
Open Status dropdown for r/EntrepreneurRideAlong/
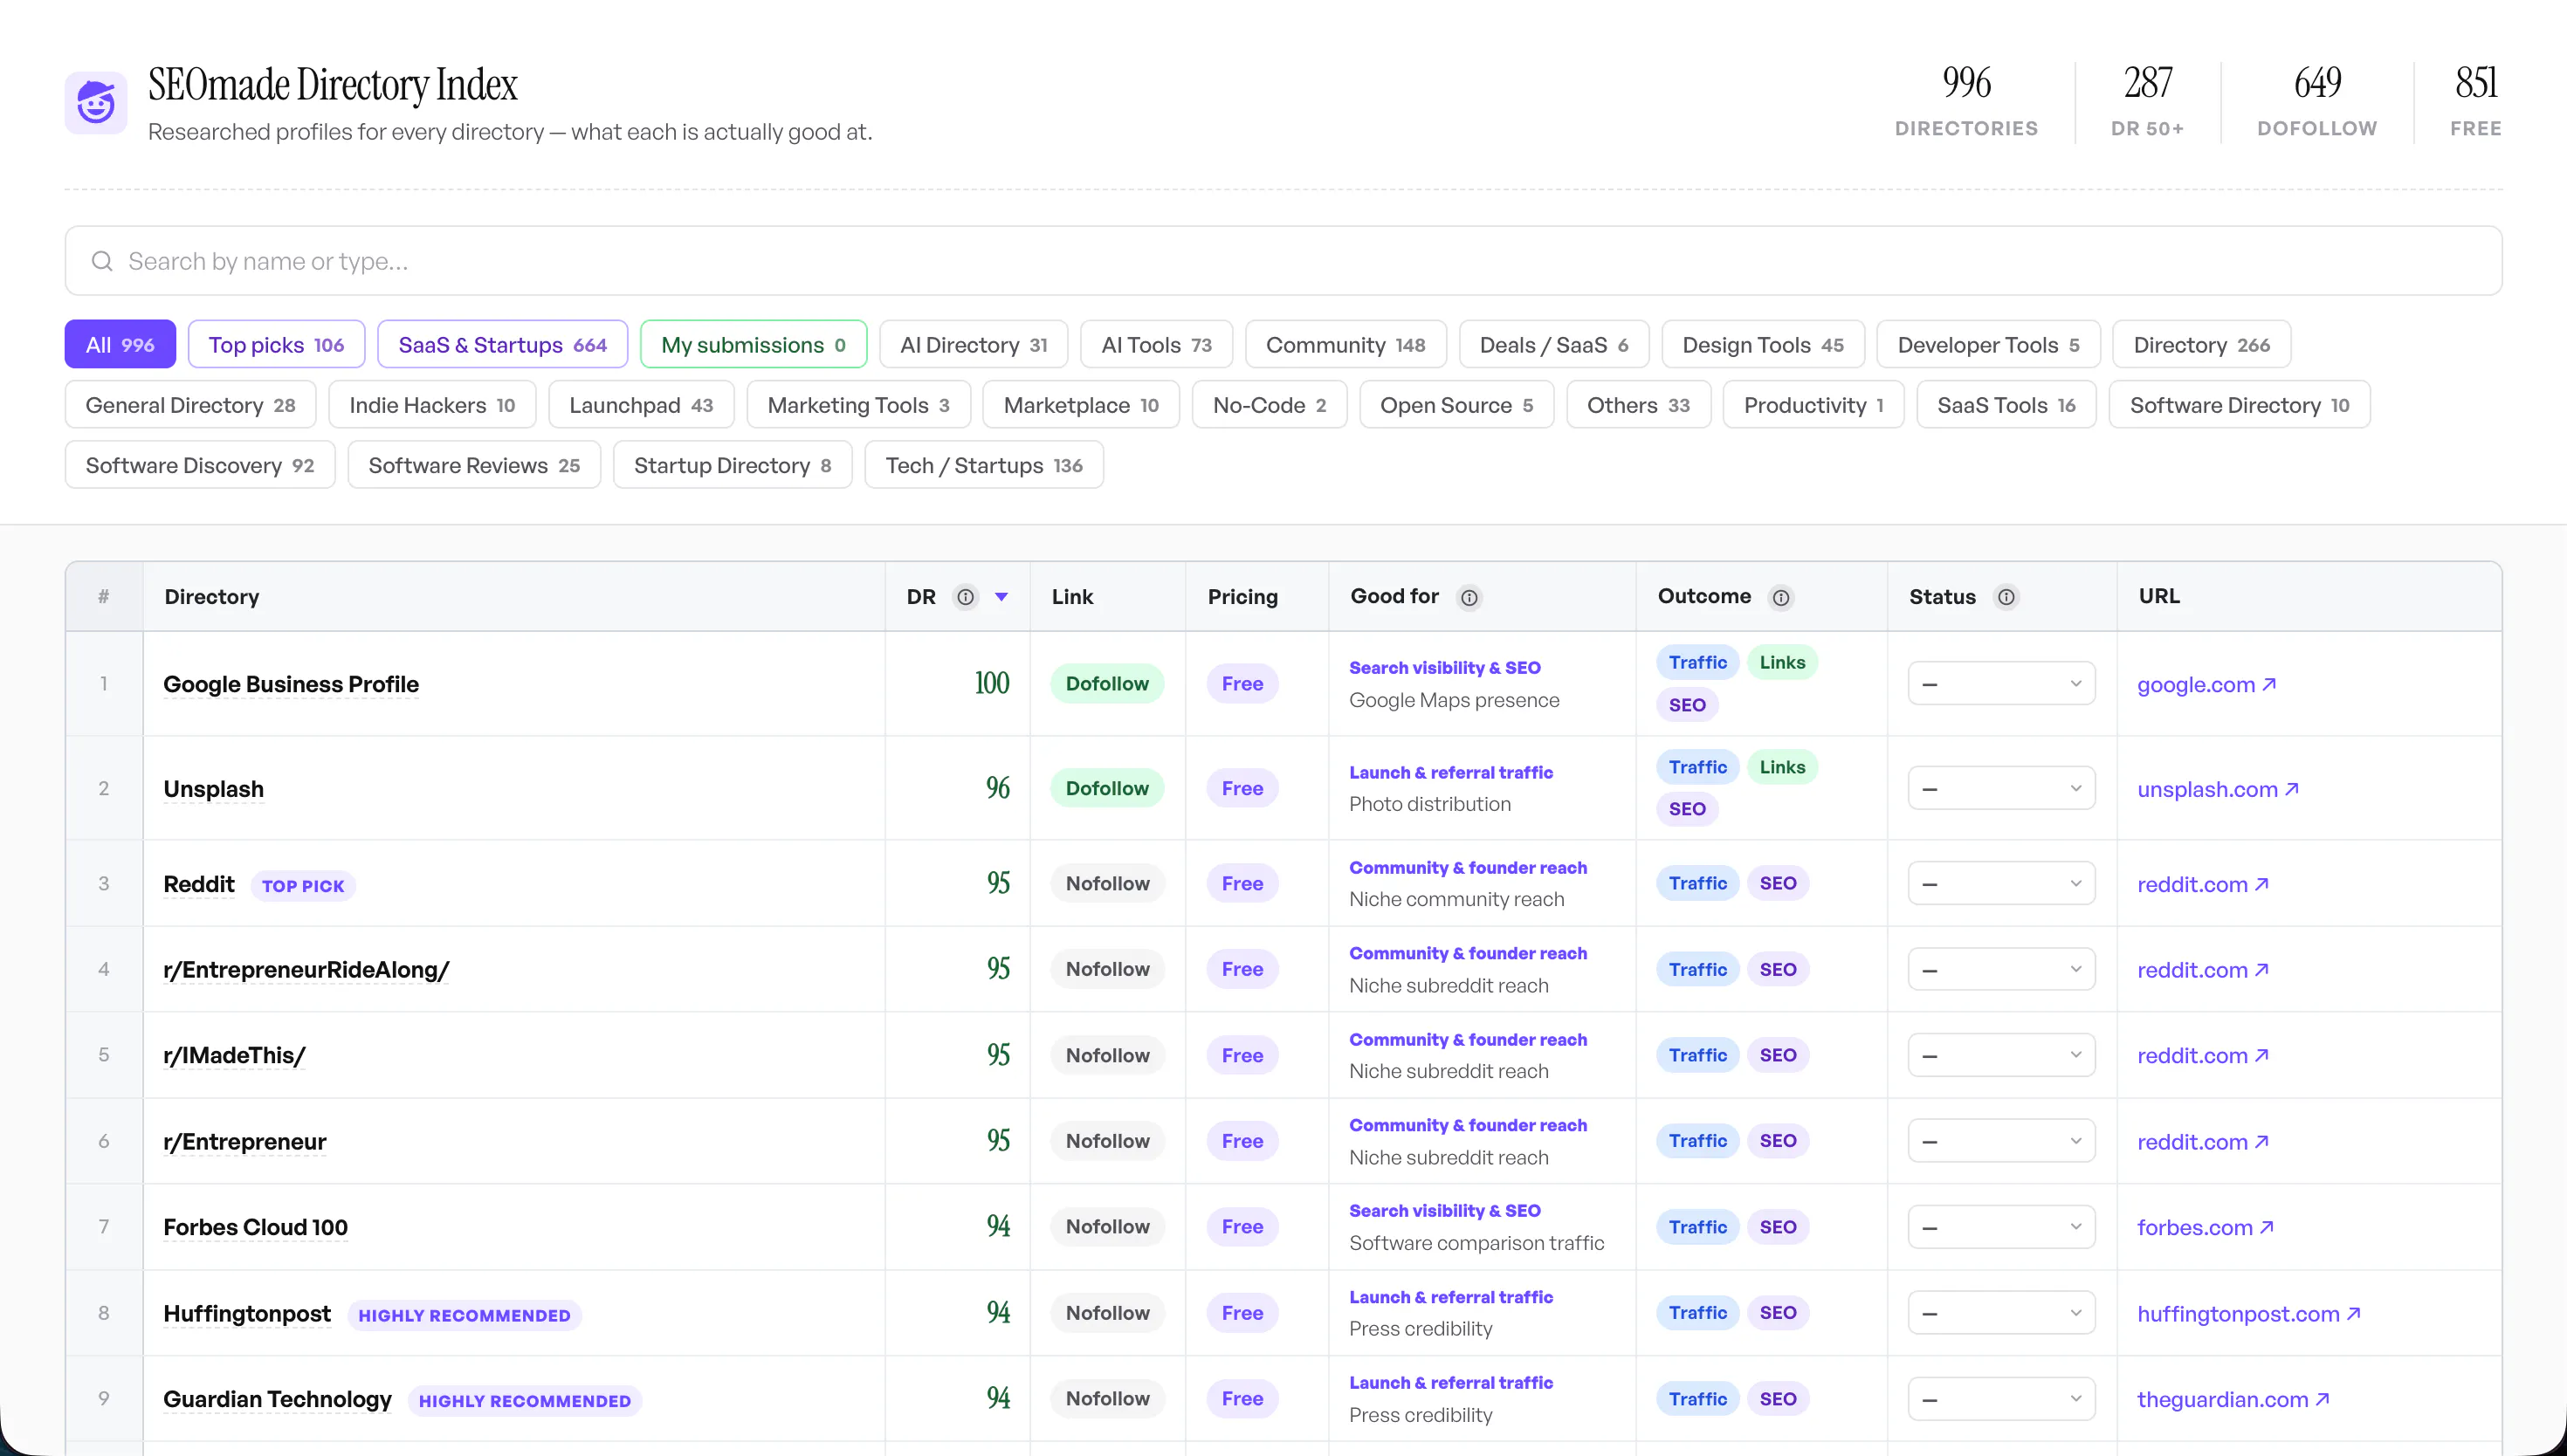(2001, 969)
